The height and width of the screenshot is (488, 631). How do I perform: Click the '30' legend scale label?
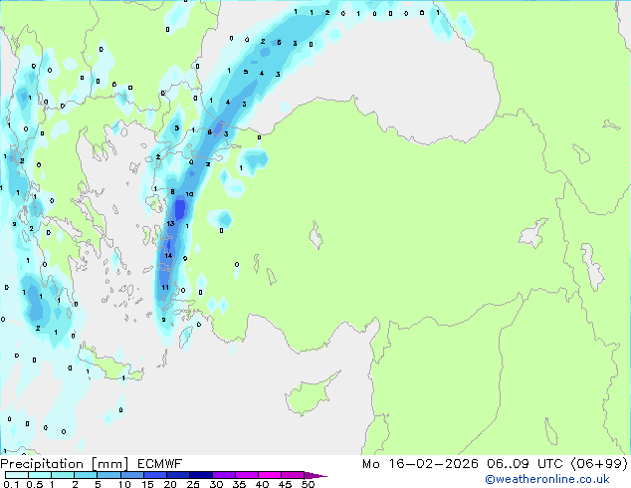(x=216, y=484)
